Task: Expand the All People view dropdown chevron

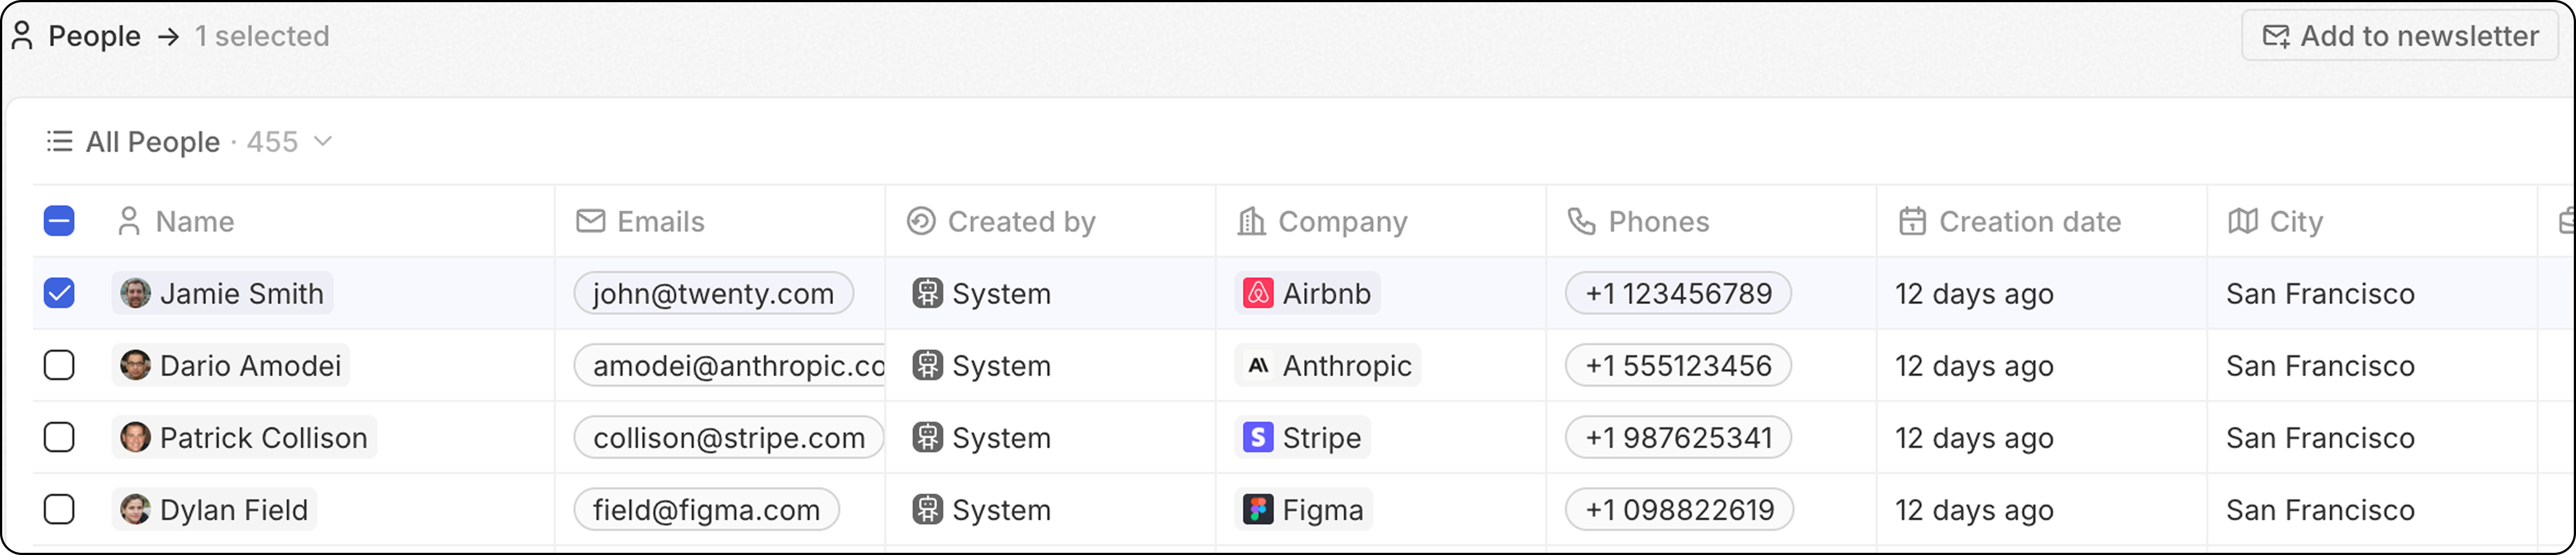Action: pos(322,141)
